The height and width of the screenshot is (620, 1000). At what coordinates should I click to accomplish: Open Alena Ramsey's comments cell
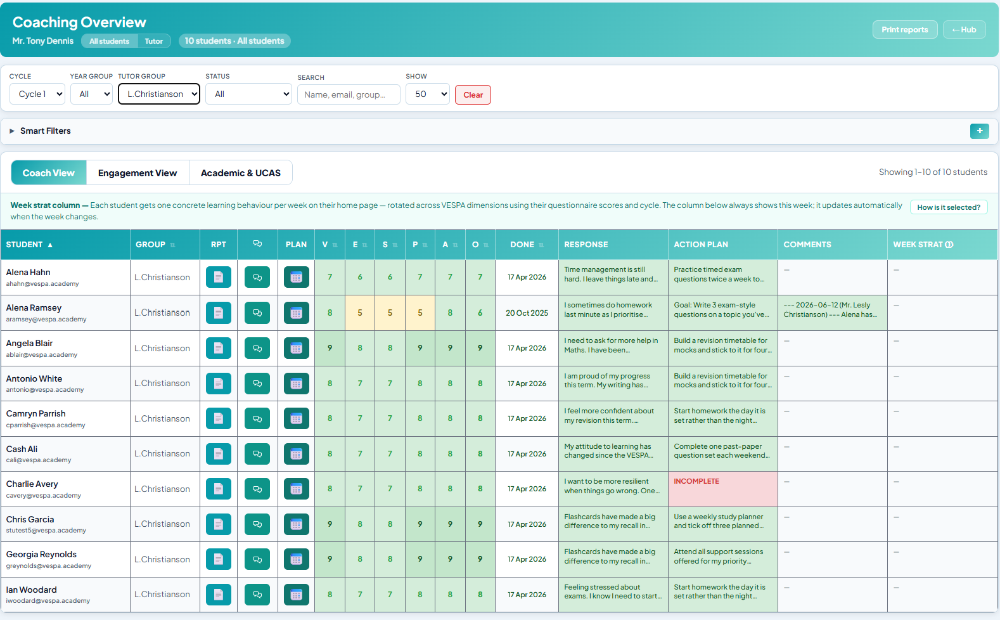pos(833,313)
